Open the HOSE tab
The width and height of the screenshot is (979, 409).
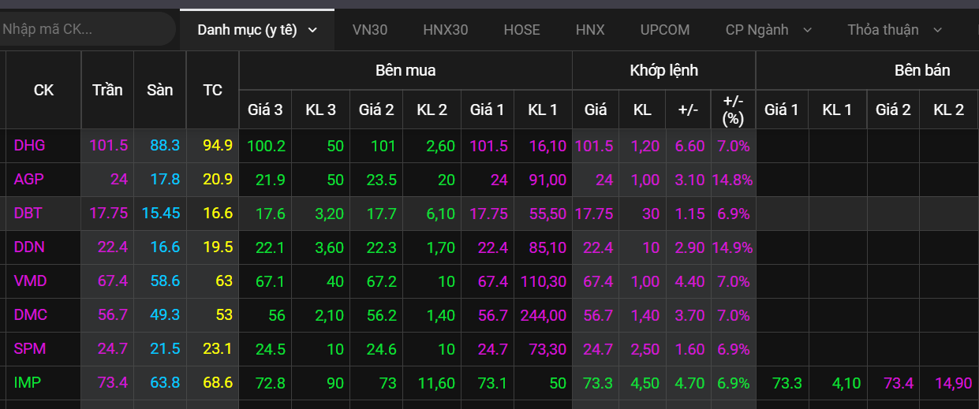coord(522,30)
